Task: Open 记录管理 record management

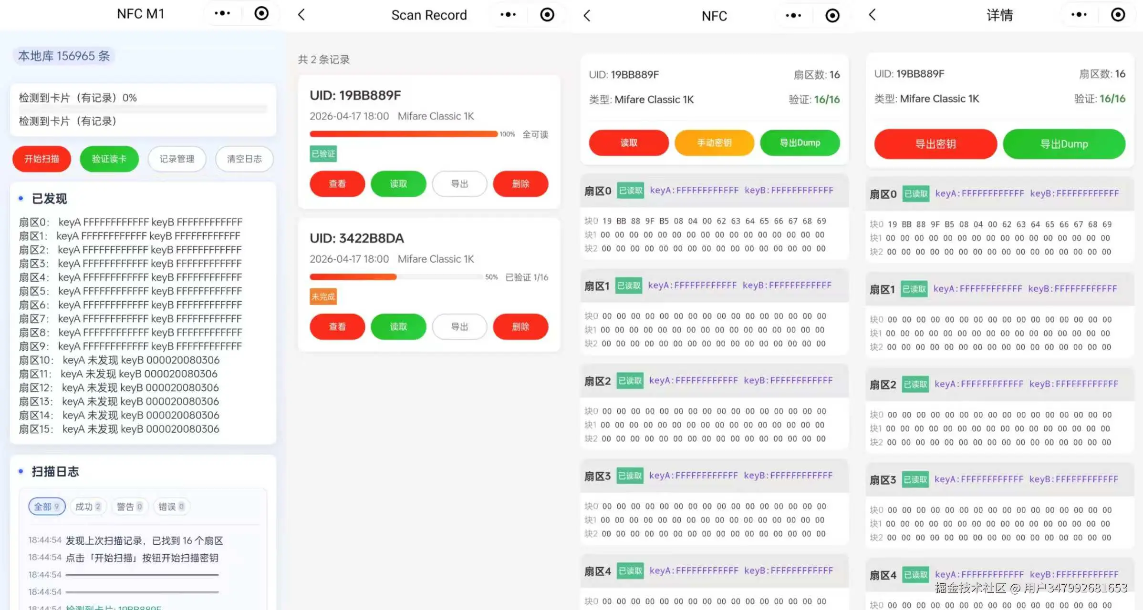Action: [177, 159]
